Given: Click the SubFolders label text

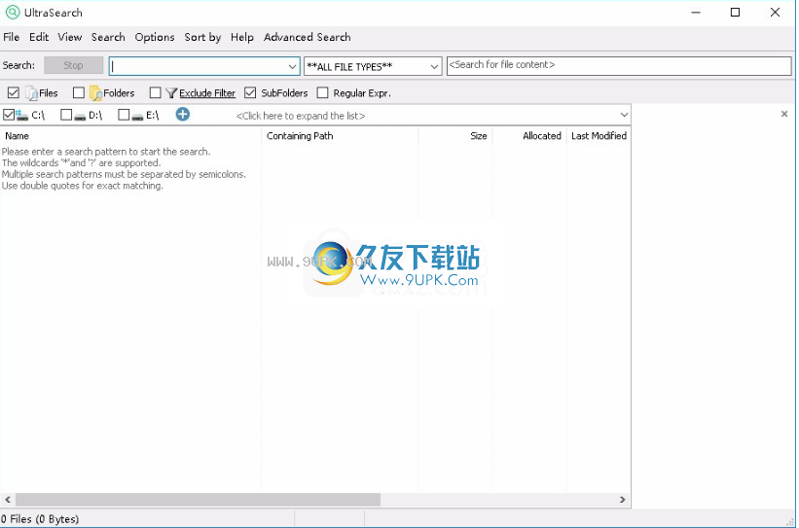Looking at the screenshot, I should pyautogui.click(x=284, y=93).
